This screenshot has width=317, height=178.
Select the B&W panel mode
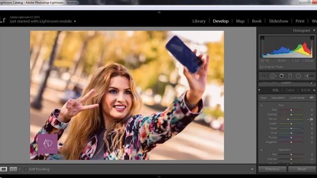(306, 90)
